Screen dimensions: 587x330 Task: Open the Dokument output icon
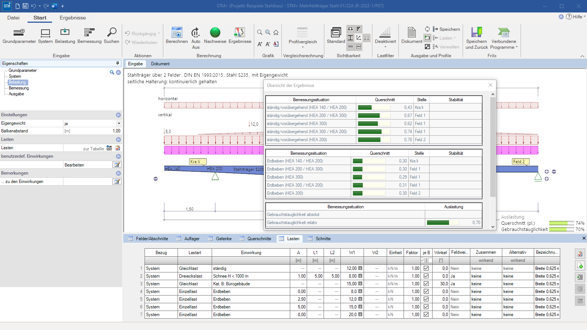pos(412,36)
